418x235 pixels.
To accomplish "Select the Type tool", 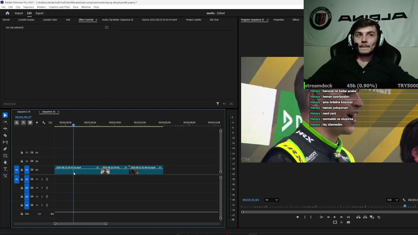I will coord(5,169).
